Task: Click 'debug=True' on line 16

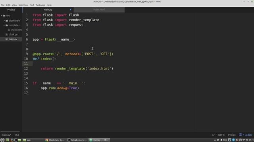Action: [67, 88]
